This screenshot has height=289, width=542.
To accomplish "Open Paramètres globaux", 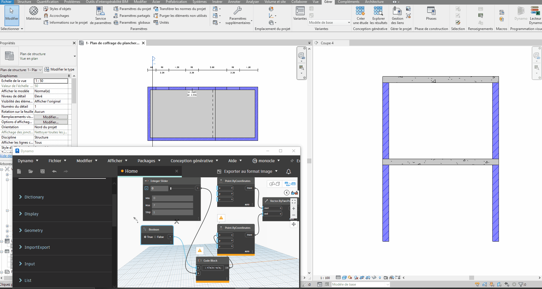I will 132,23.
